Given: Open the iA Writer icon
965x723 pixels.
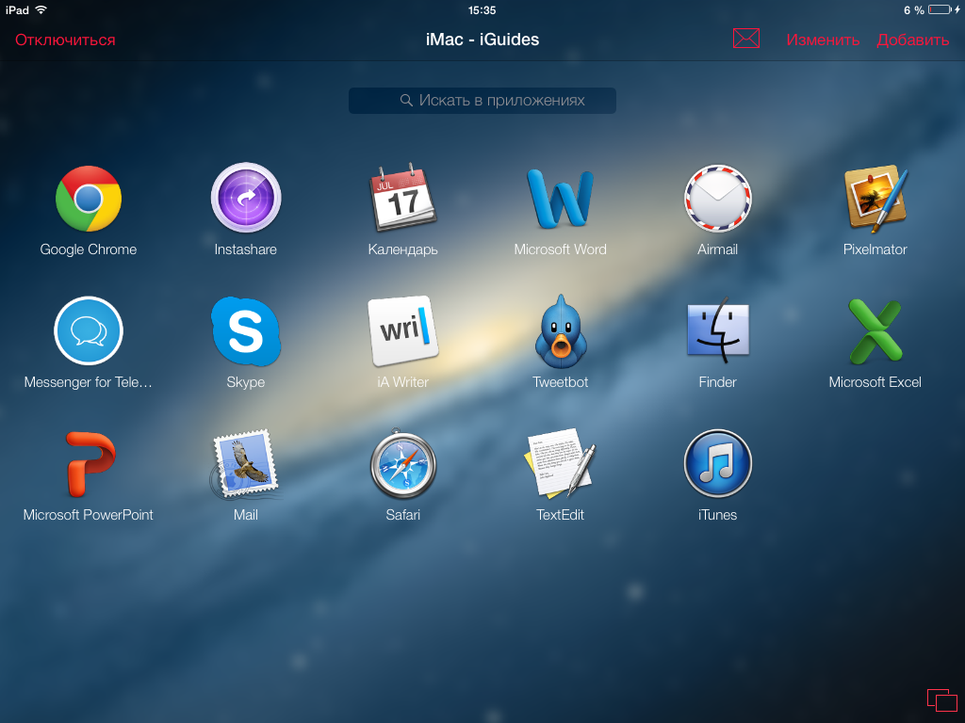Looking at the screenshot, I should point(402,330).
